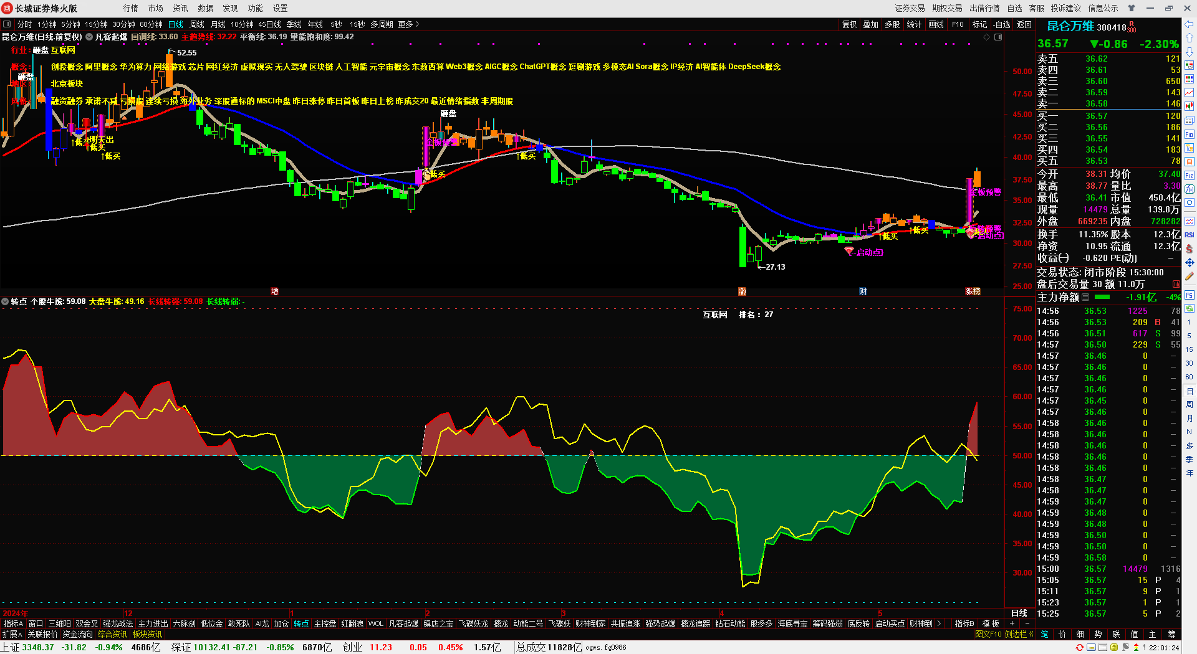Image resolution: width=1197 pixels, height=654 pixels.
Task: Open the candlestick chart sidebar icon
Action: [x=1189, y=107]
